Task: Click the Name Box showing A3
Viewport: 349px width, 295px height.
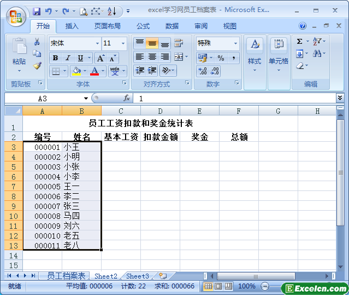Action: 43,99
